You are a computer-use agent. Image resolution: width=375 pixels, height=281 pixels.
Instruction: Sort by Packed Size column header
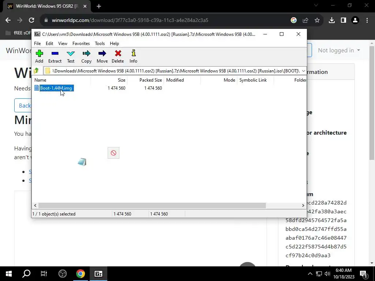click(145, 80)
